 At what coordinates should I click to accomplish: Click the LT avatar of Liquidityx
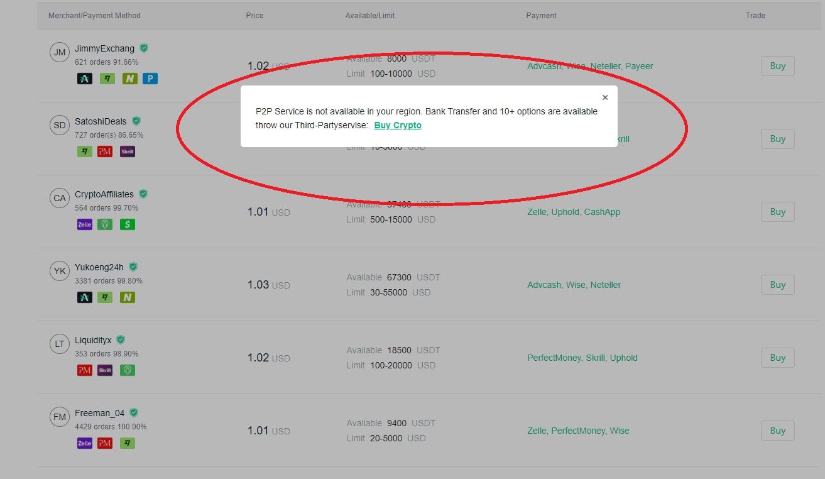tap(60, 344)
